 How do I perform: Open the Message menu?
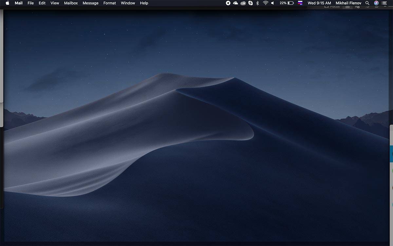click(x=90, y=3)
